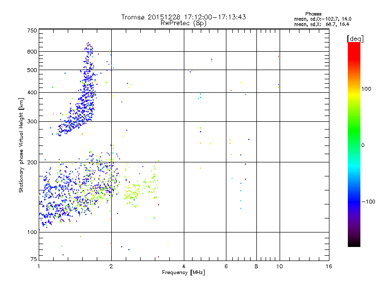
Task: Click the plot title 'Tromsø 20151228 17:12:00-17:13:43'
Action: pos(183,17)
